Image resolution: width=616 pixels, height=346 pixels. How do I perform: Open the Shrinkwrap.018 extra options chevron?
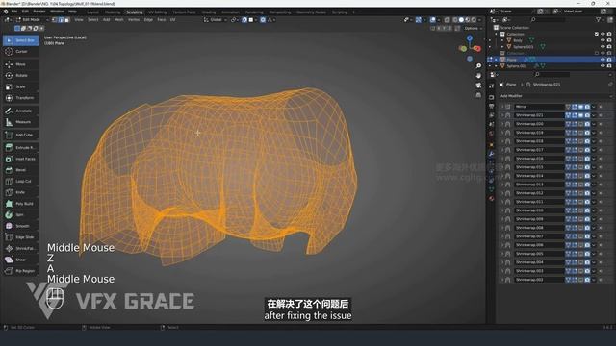[x=594, y=141]
